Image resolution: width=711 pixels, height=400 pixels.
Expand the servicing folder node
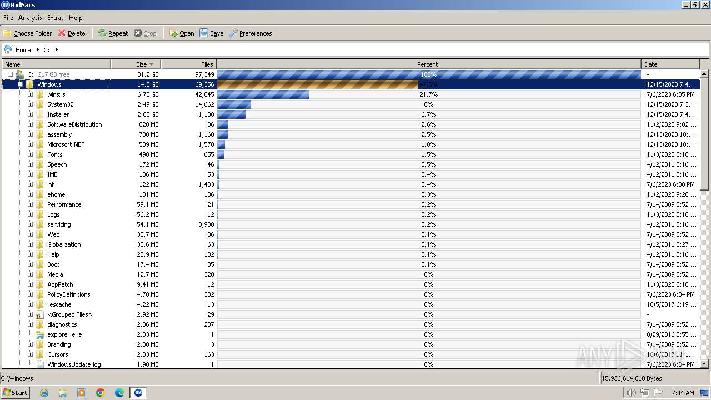pos(30,224)
